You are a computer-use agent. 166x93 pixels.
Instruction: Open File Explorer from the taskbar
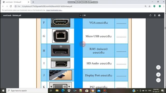pyautogui.click(x=57, y=91)
